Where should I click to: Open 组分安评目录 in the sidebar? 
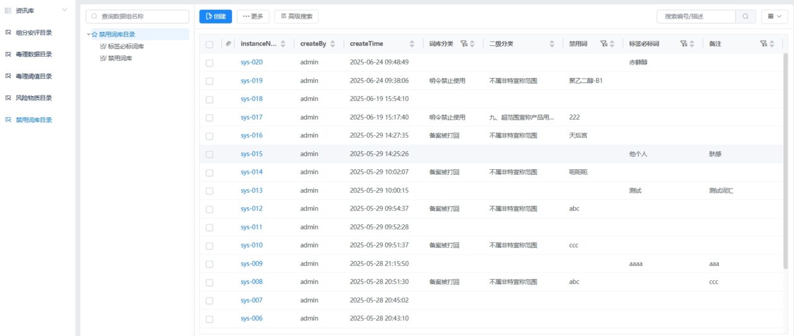[33, 33]
